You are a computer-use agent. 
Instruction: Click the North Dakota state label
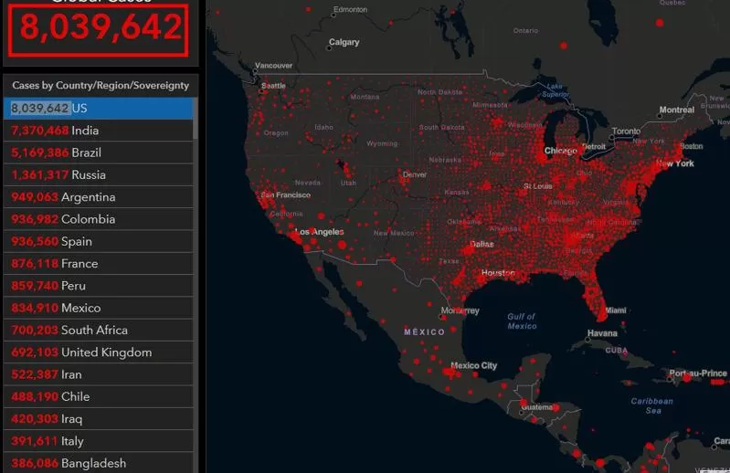440,92
